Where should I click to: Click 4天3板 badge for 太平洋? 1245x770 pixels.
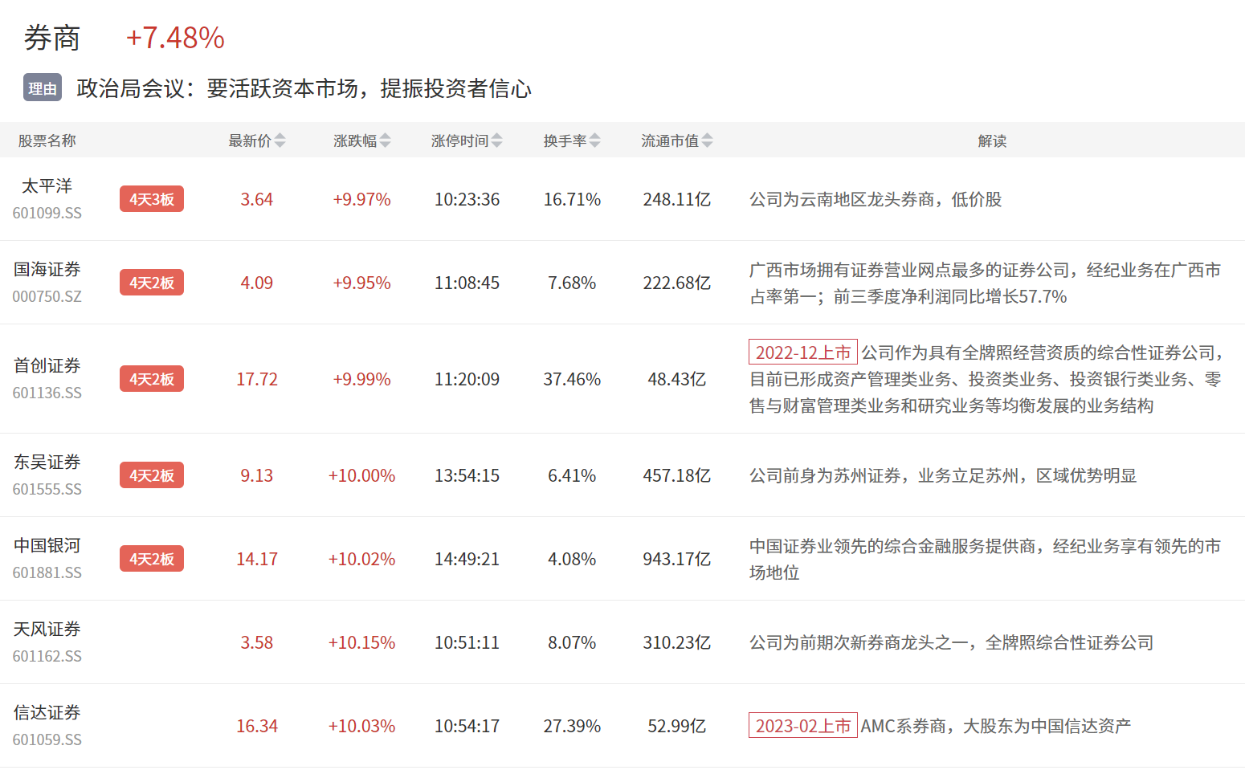[x=152, y=199]
